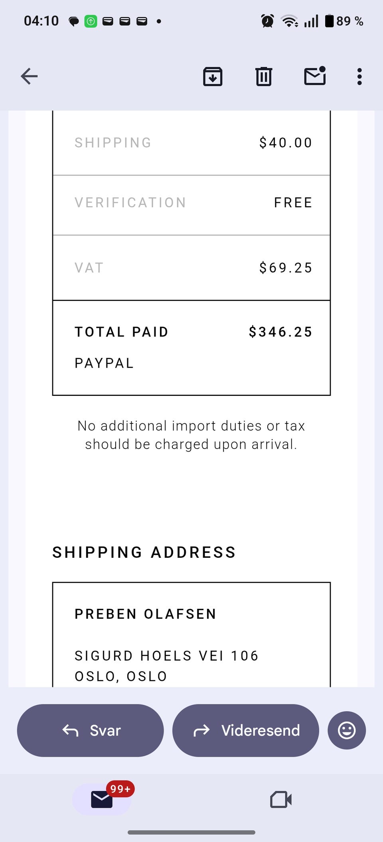Tap the Svar reply button
Image resolution: width=383 pixels, height=842 pixels.
[91, 730]
